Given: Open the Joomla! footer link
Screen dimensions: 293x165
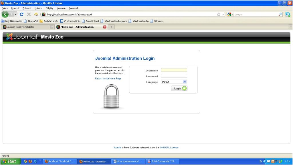Looking at the screenshot, I should point(117,148).
